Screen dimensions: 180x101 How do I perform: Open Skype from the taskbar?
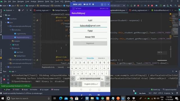click(97, 98)
